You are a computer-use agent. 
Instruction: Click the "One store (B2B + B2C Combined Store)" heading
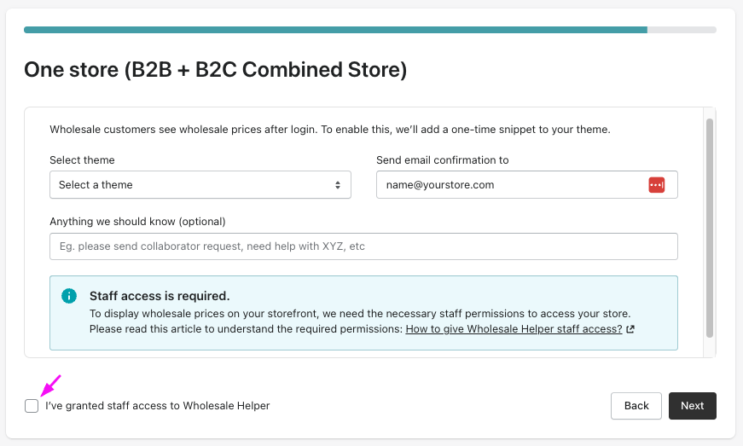(215, 70)
